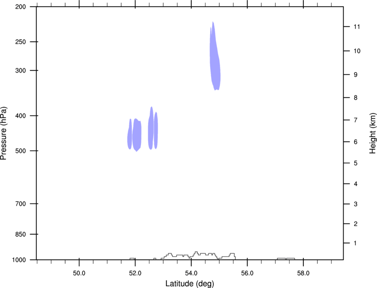Click the 54.0 latitude tick label
377x288 pixels.
[191, 273]
